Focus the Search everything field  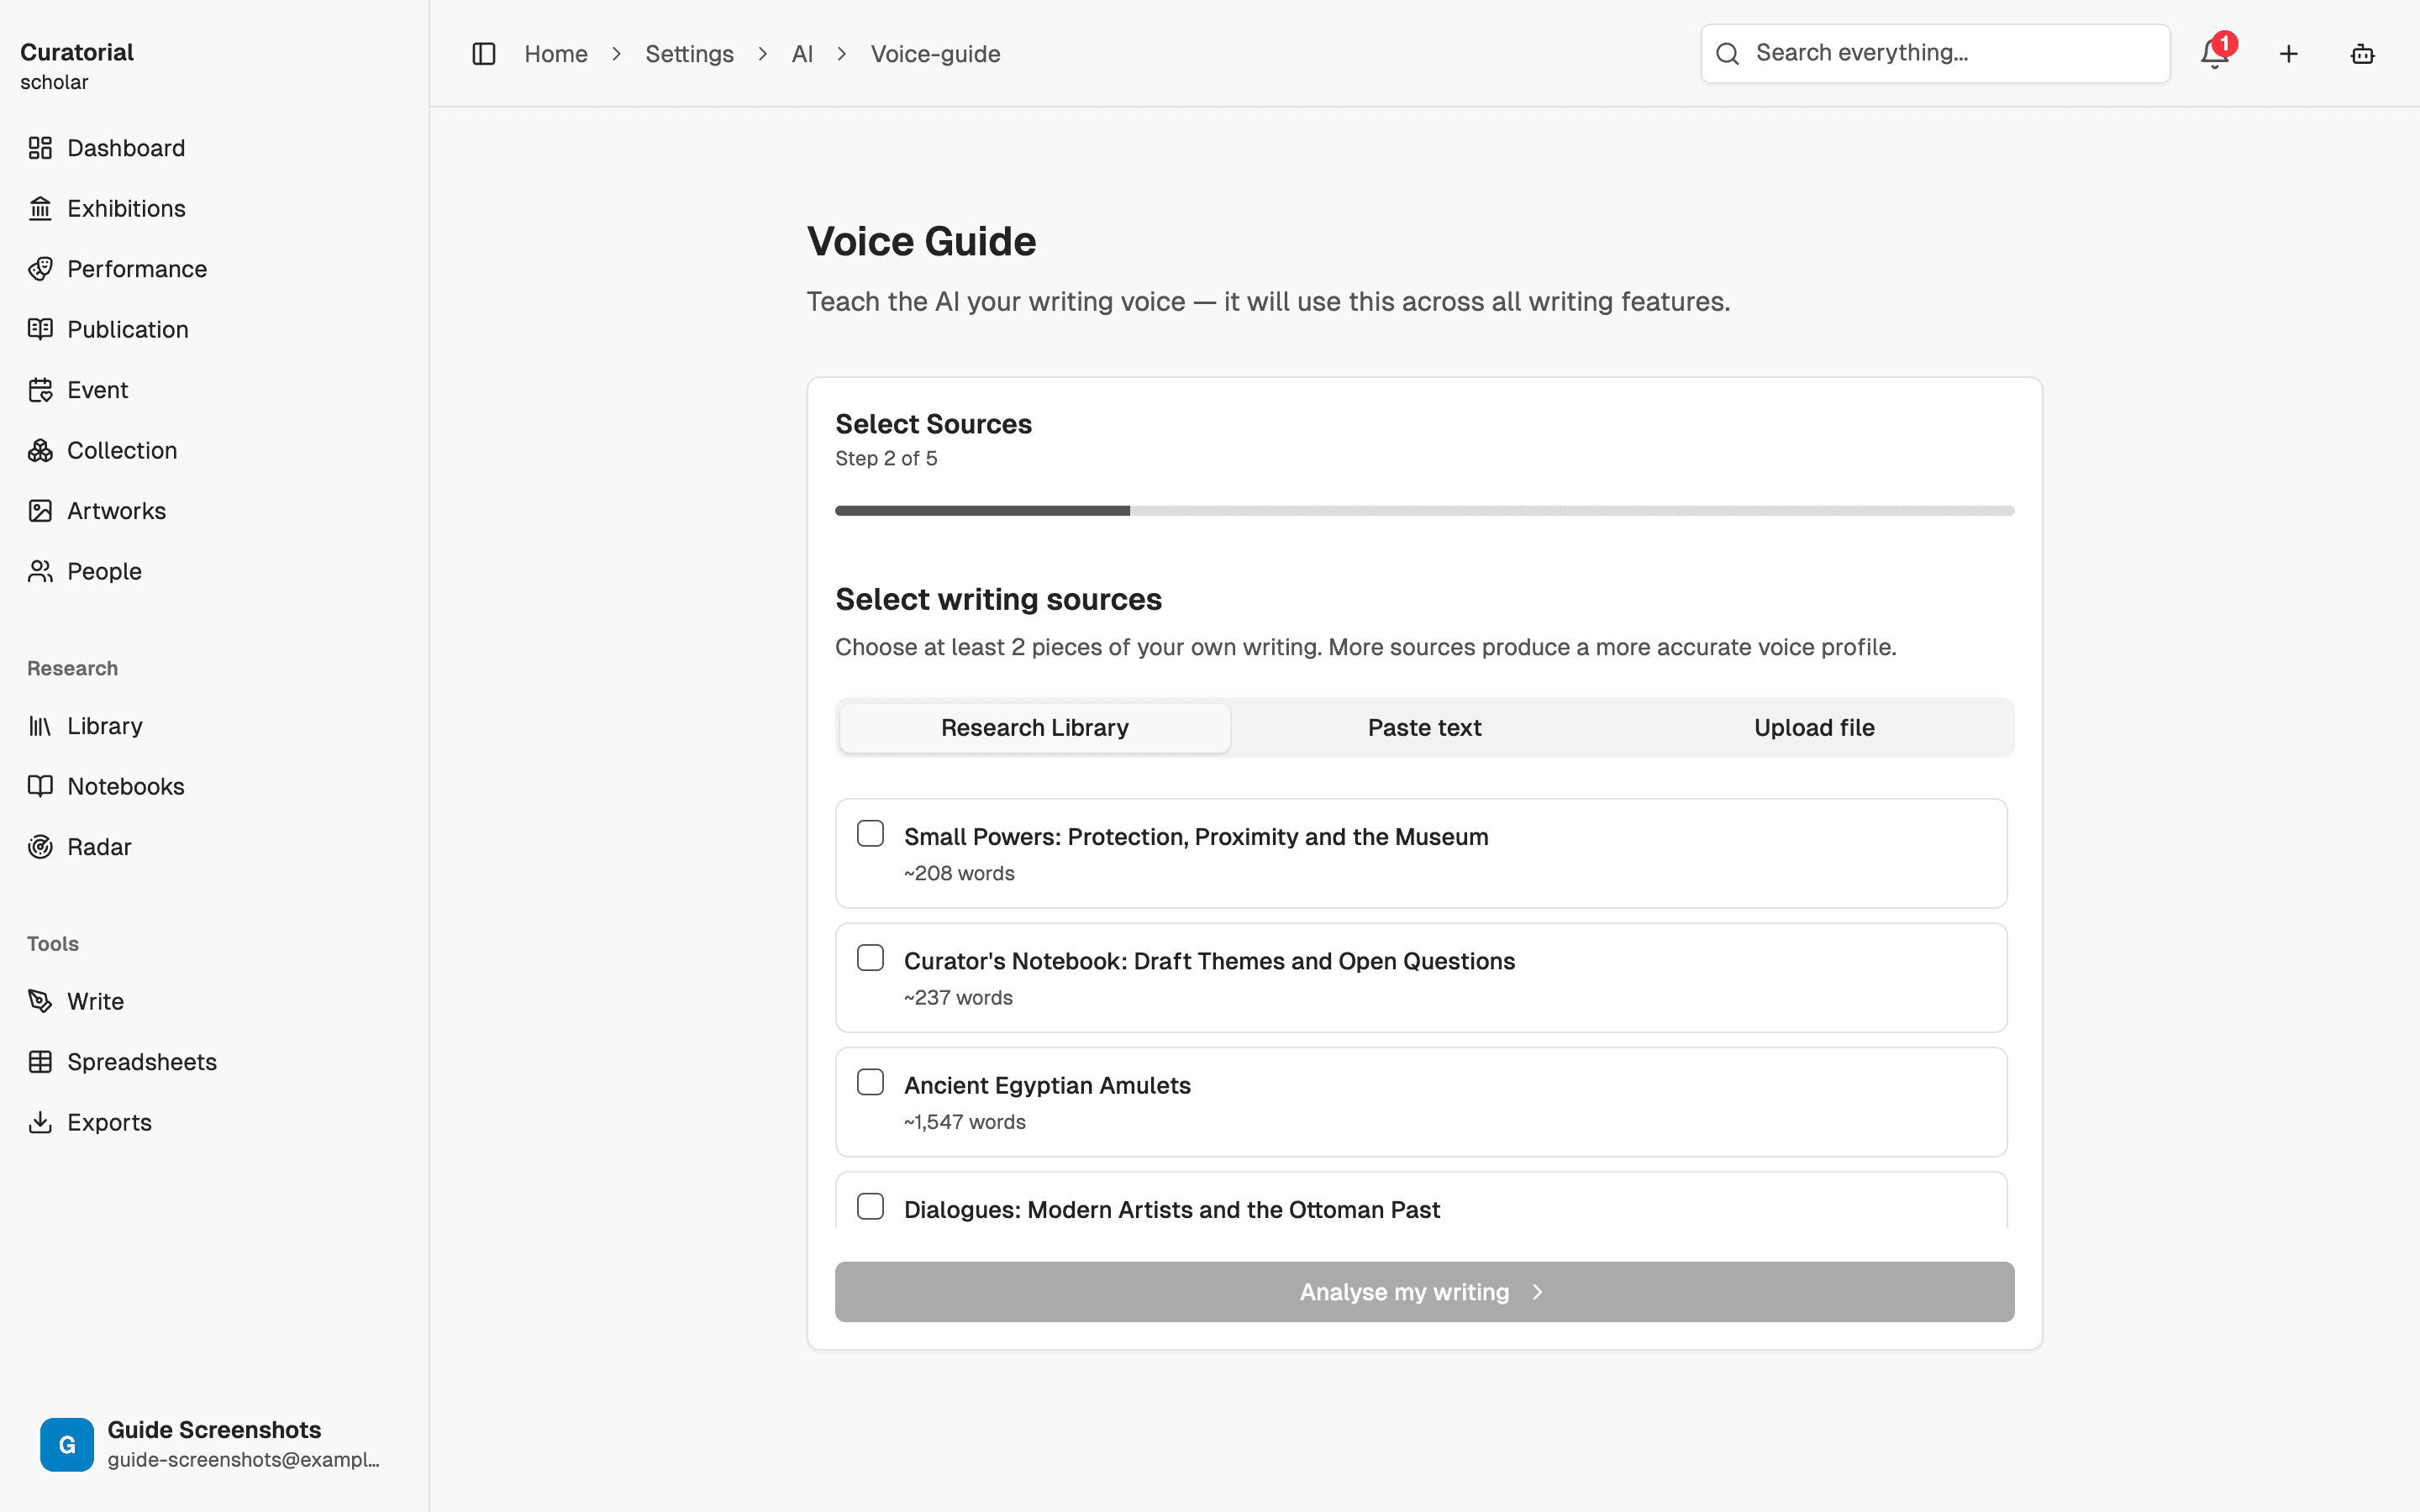[1935, 54]
